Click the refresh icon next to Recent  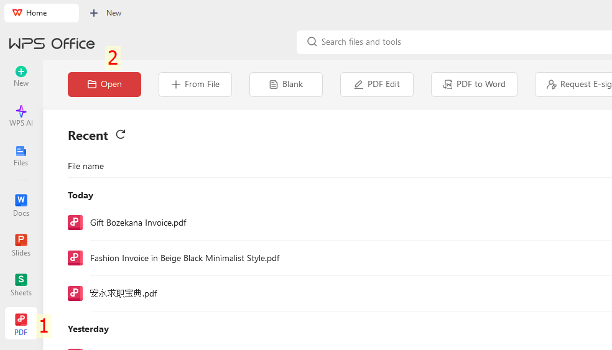point(121,135)
